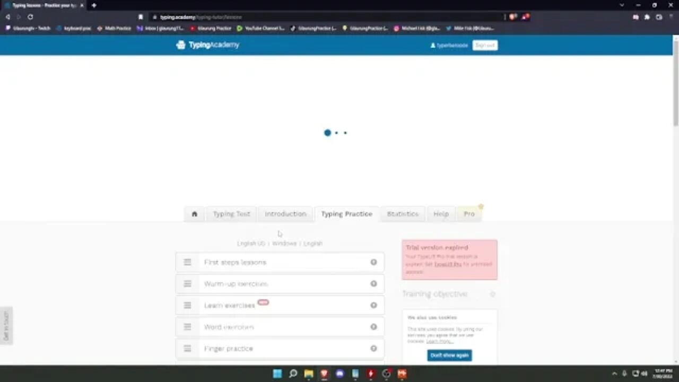Click the Sign out button
Screen dimensions: 679x382
pyautogui.click(x=485, y=45)
